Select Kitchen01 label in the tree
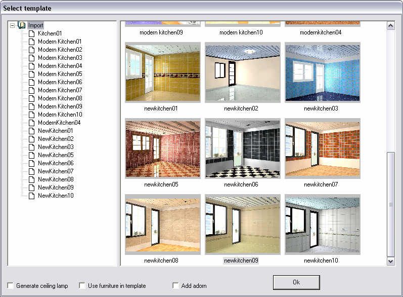The image size is (403, 297). 50,33
